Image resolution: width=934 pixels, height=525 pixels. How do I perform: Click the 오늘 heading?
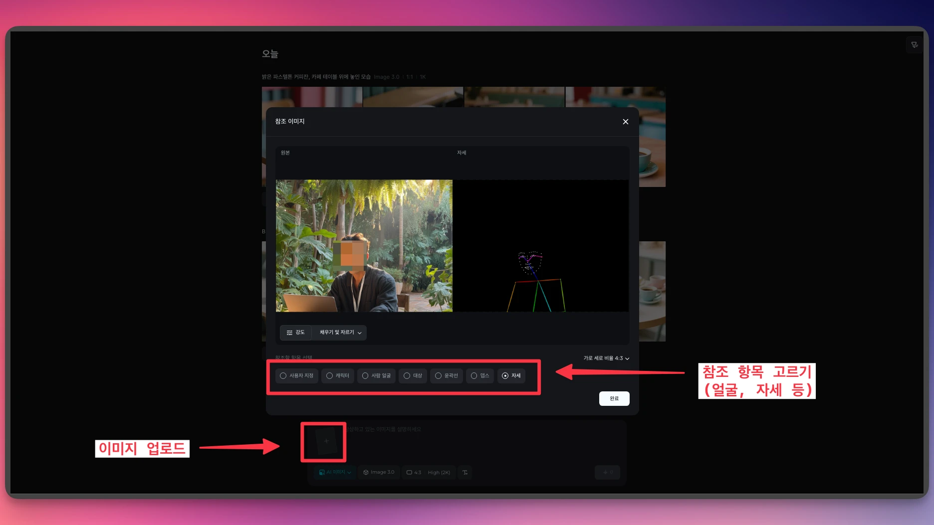270,54
